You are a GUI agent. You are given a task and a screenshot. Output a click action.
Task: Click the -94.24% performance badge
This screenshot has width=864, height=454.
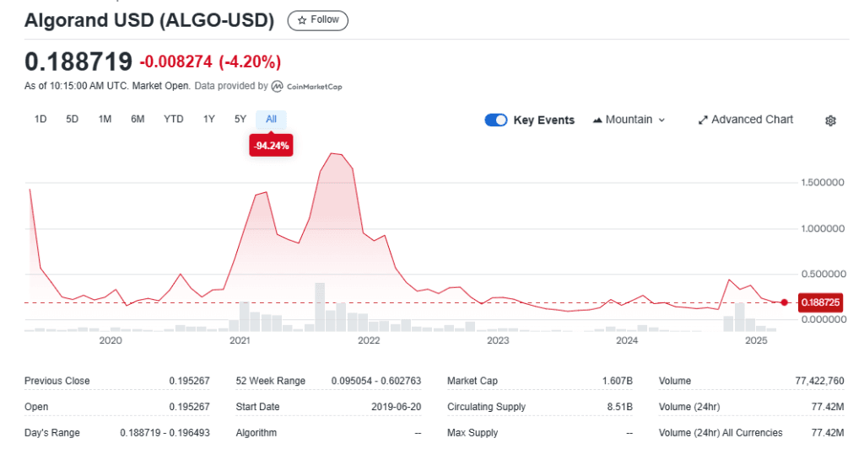[x=271, y=146]
